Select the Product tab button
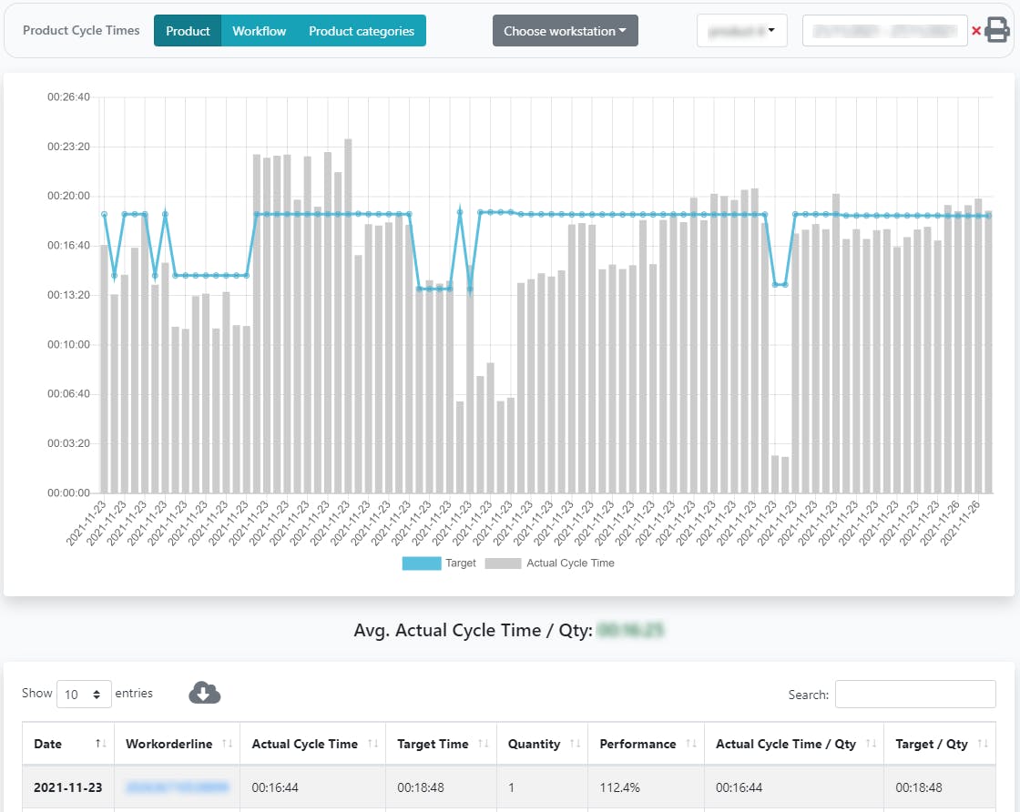Screen dimensions: 1020x812 coord(188,31)
